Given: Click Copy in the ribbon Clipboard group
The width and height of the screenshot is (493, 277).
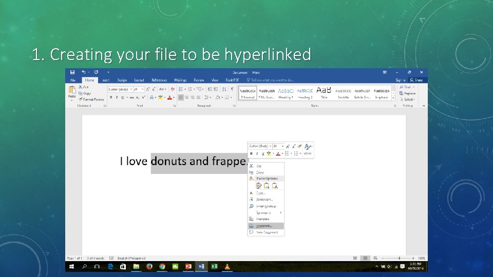Looking at the screenshot, I should point(85,93).
